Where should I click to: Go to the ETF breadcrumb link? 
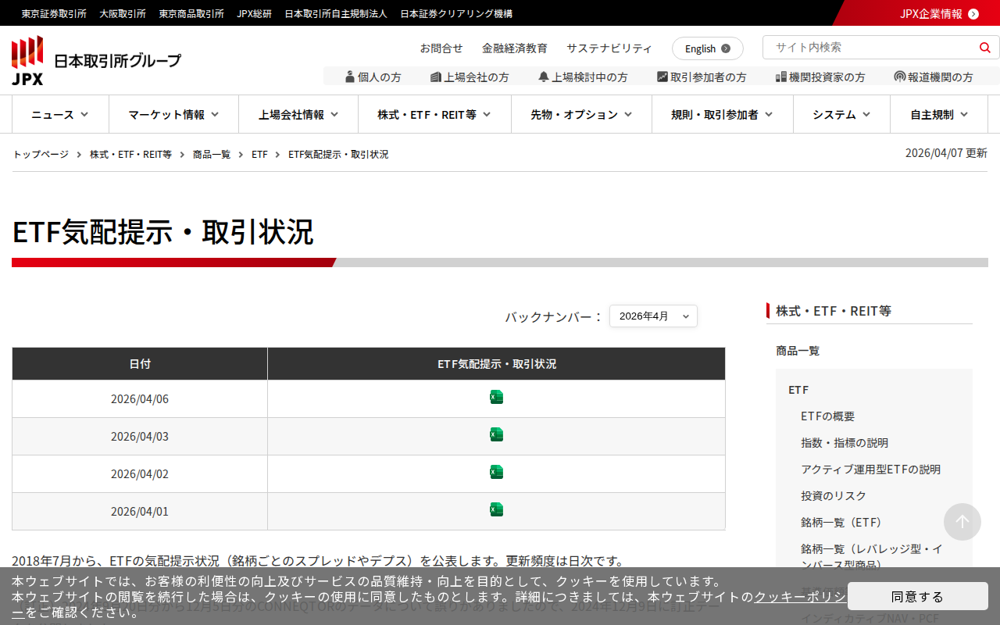pyautogui.click(x=259, y=155)
